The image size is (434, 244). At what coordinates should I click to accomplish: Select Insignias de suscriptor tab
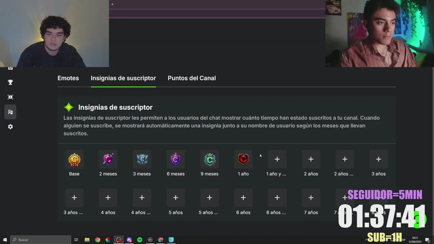point(123,78)
